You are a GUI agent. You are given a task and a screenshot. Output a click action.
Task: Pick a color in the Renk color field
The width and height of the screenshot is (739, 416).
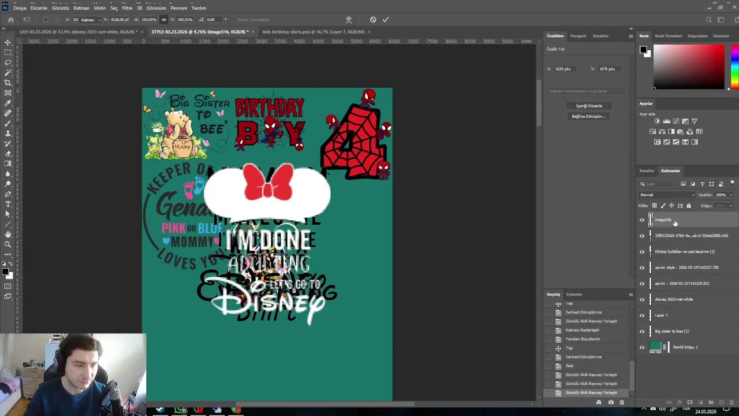coord(688,66)
